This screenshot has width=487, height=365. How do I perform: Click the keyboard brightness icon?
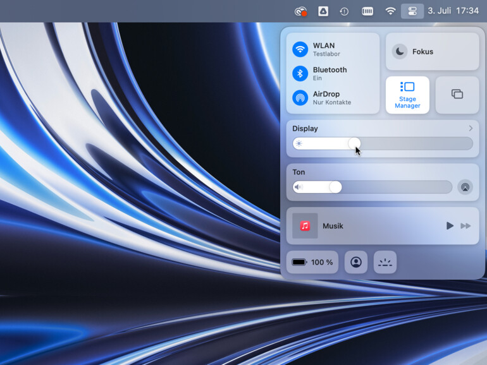[x=385, y=262]
